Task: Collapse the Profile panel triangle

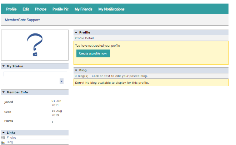Action: tap(76, 32)
